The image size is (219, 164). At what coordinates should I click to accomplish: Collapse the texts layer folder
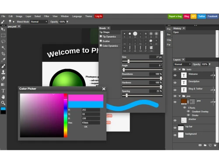(x=180, y=70)
